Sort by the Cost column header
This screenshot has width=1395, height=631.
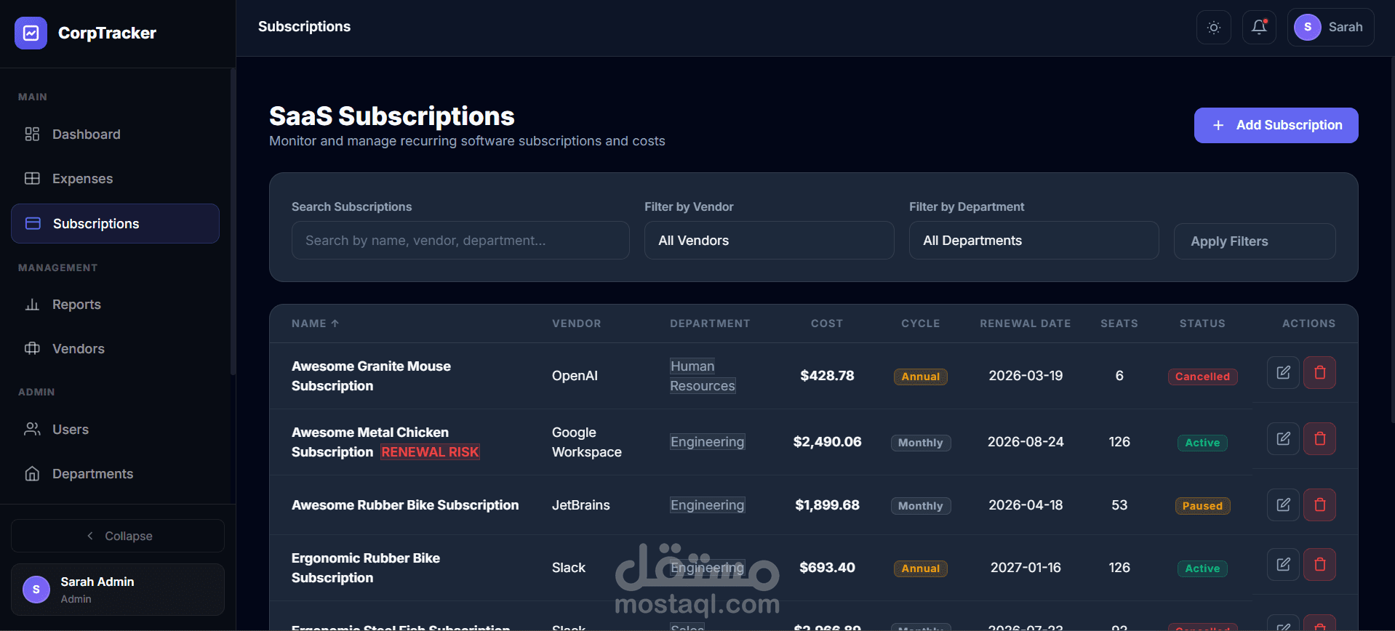tap(827, 323)
